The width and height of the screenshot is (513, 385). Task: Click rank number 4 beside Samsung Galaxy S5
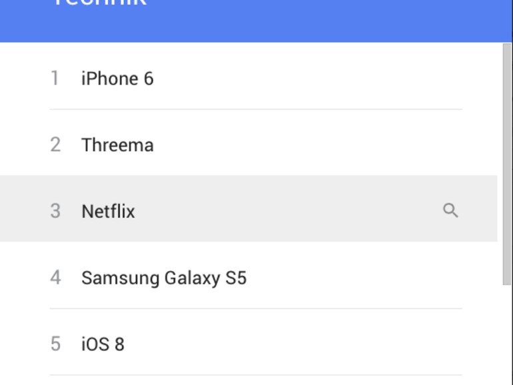[55, 277]
